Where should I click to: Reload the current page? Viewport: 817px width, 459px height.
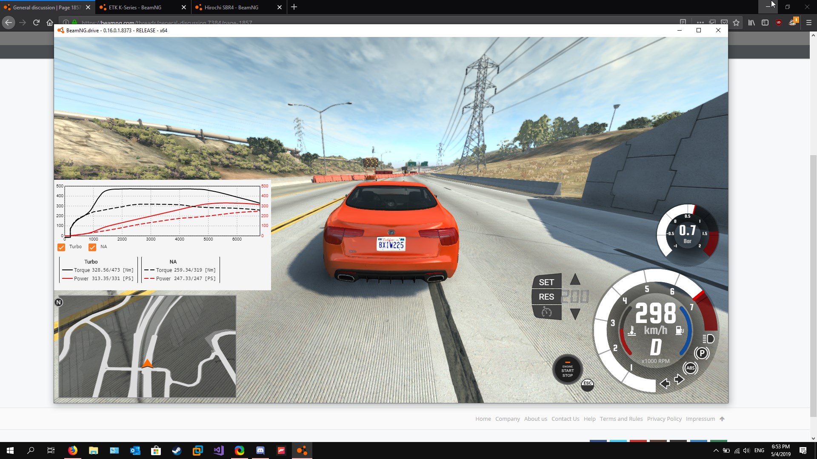point(36,23)
